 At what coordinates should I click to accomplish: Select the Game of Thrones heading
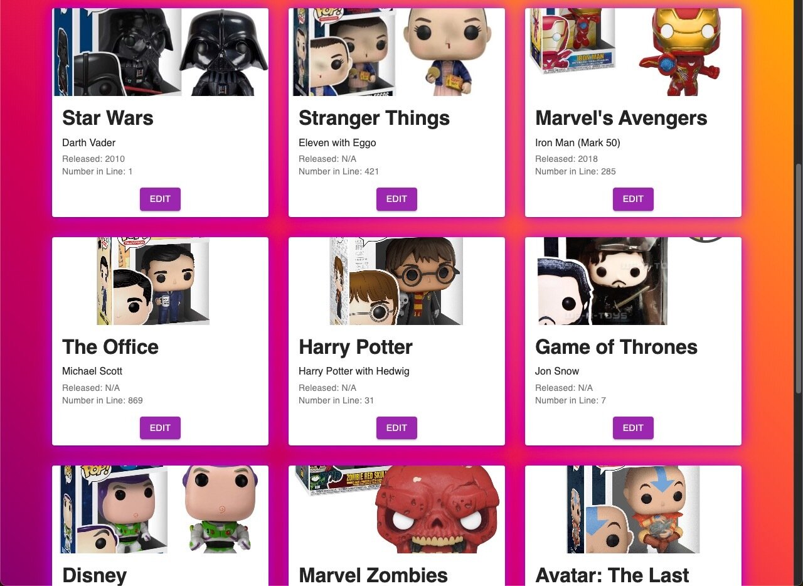(616, 347)
